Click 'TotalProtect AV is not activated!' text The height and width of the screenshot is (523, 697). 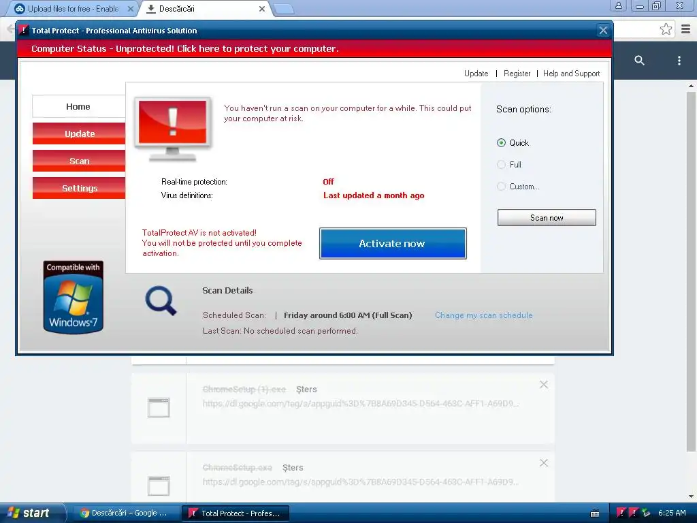pyautogui.click(x=199, y=233)
